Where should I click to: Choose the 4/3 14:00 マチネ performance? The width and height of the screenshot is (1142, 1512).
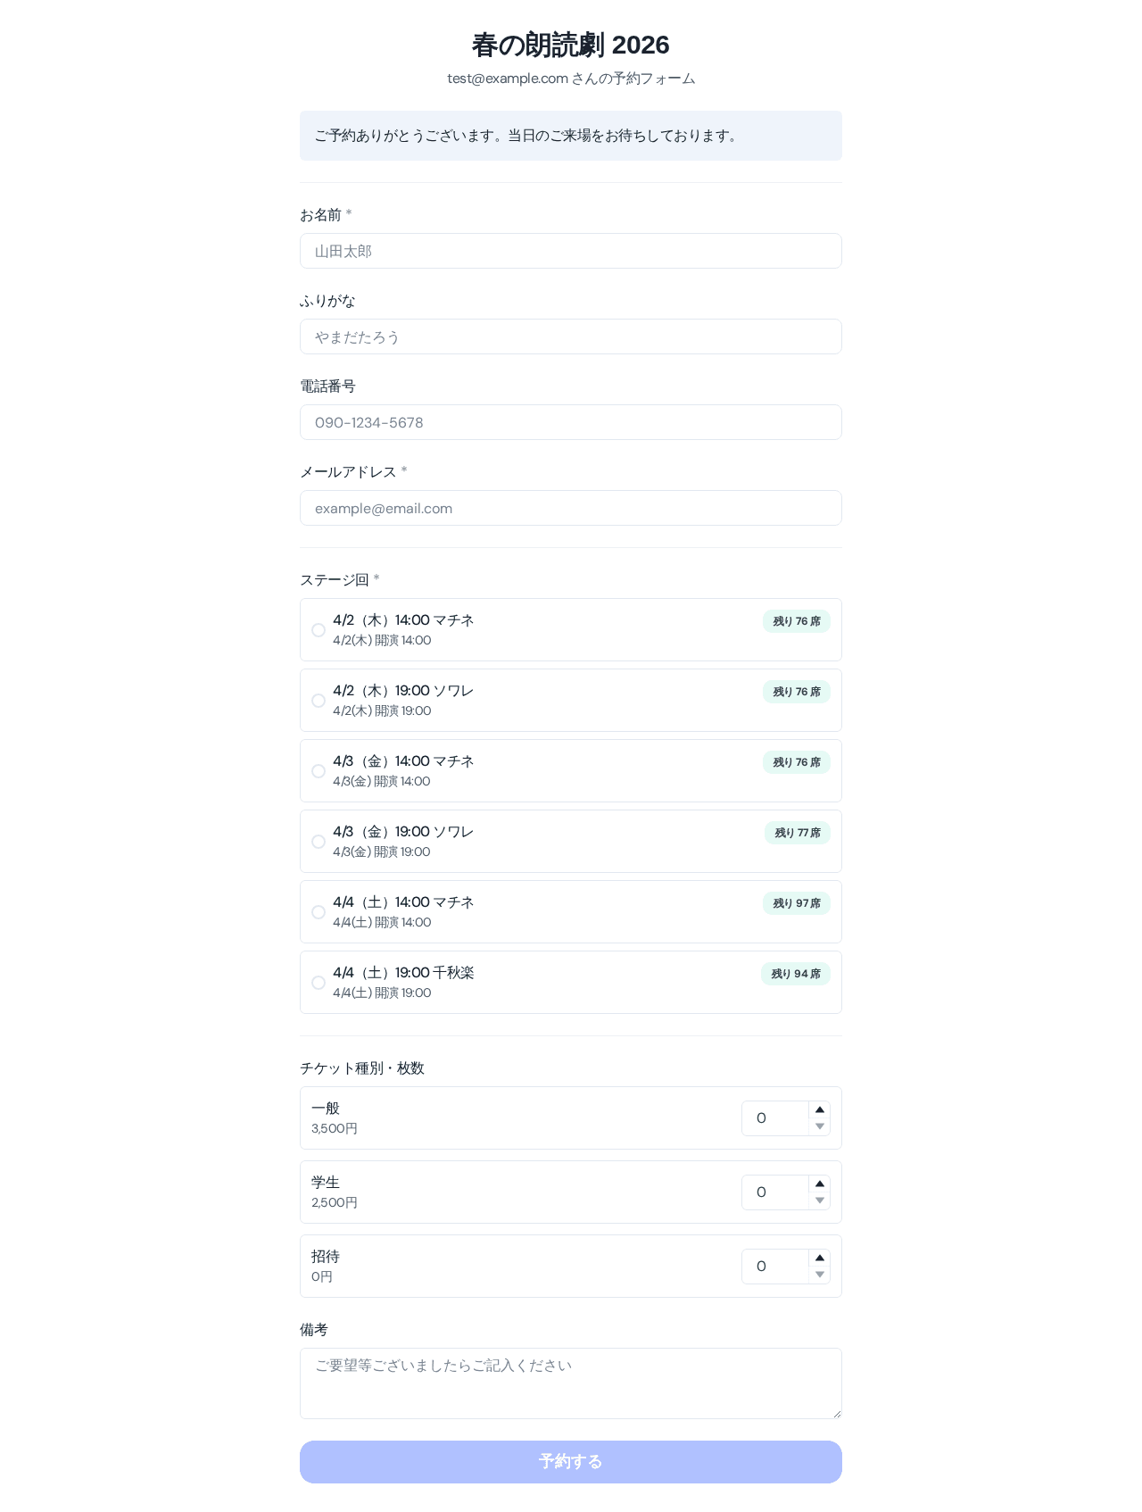(319, 771)
